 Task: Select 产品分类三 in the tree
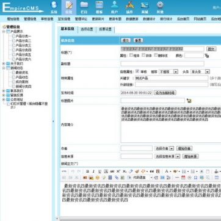tap(23, 45)
